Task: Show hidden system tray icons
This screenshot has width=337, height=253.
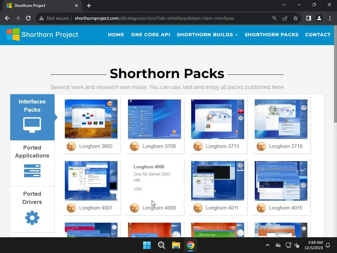Action: pyautogui.click(x=268, y=245)
